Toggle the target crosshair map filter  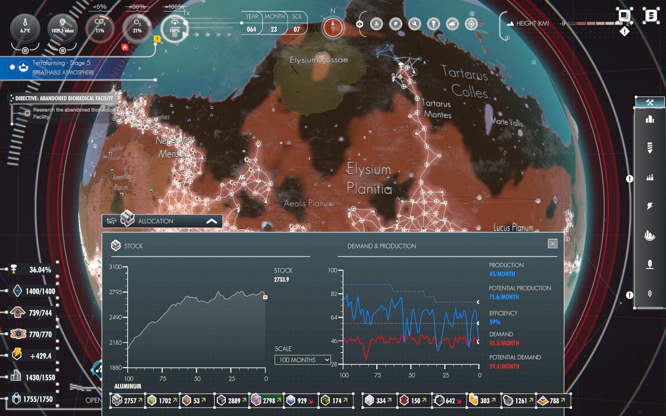(471, 24)
